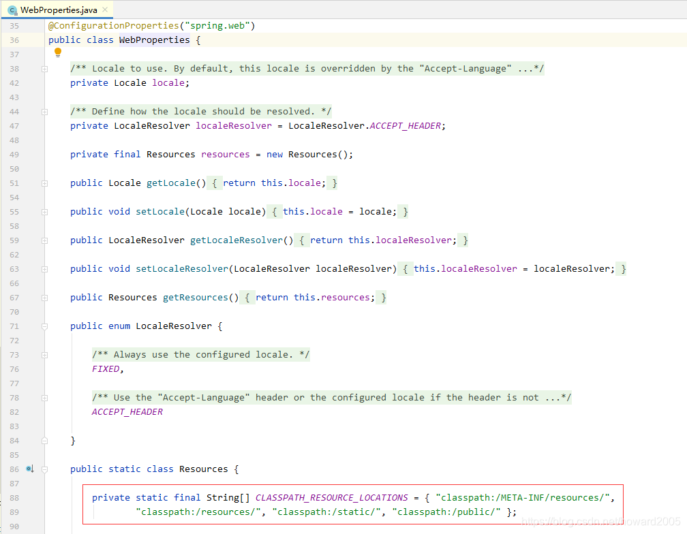Click the gutter marker icon on line 86

(x=30, y=469)
